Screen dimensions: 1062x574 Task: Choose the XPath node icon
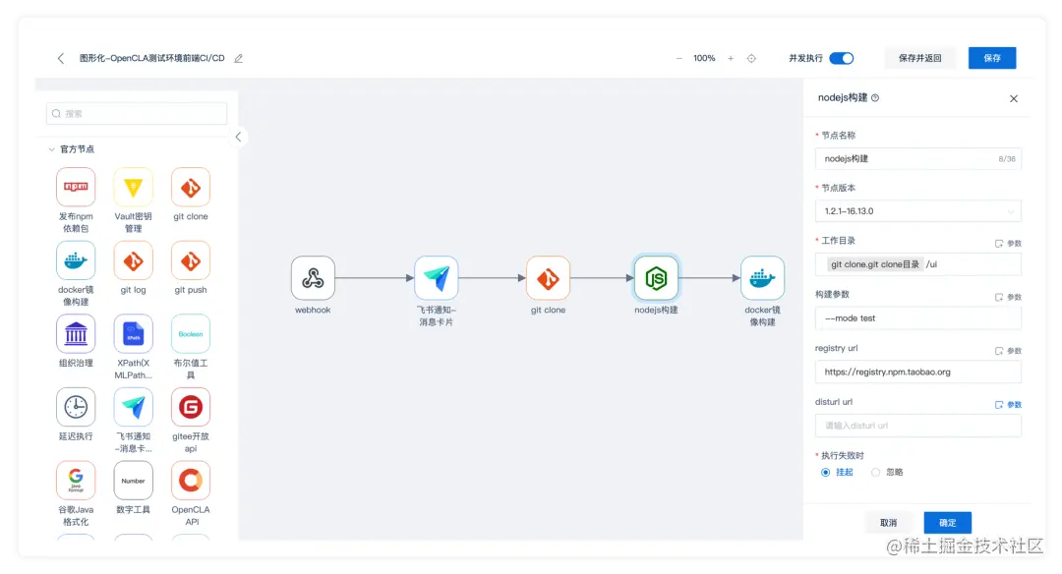click(x=134, y=334)
